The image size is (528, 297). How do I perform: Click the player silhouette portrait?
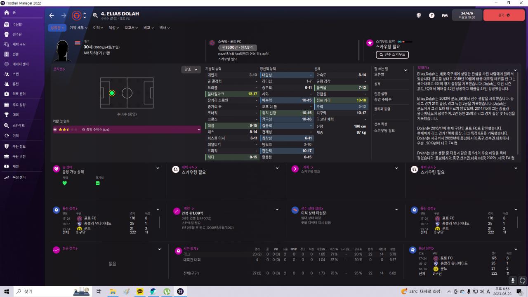[62, 51]
